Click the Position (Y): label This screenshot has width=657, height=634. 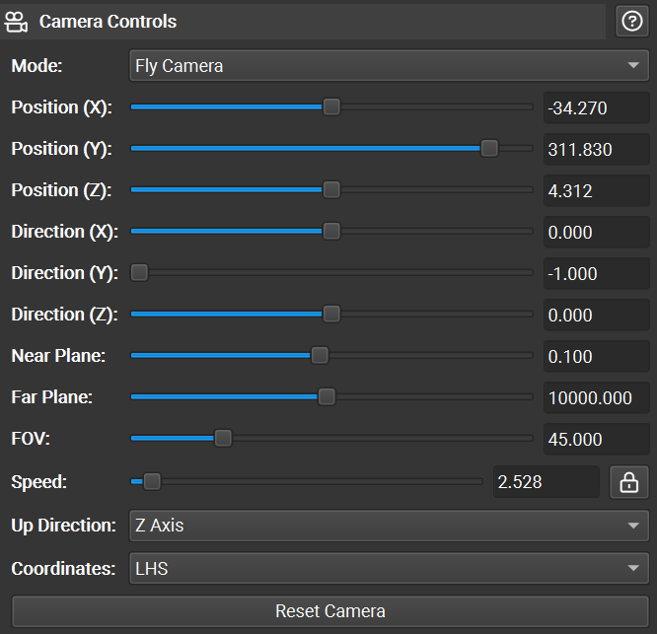(x=61, y=149)
